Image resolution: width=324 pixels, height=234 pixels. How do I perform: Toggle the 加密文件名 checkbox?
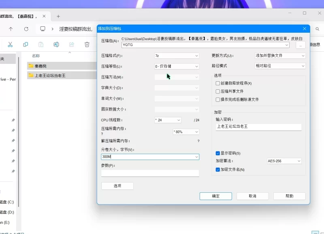point(218,170)
